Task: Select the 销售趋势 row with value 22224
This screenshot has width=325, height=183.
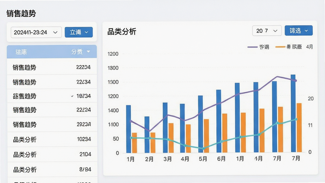Action: point(52,110)
